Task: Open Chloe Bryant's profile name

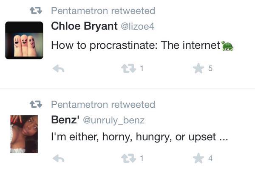Action: point(84,26)
